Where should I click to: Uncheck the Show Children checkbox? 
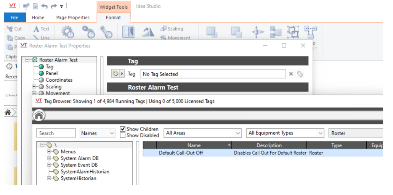tap(123, 129)
